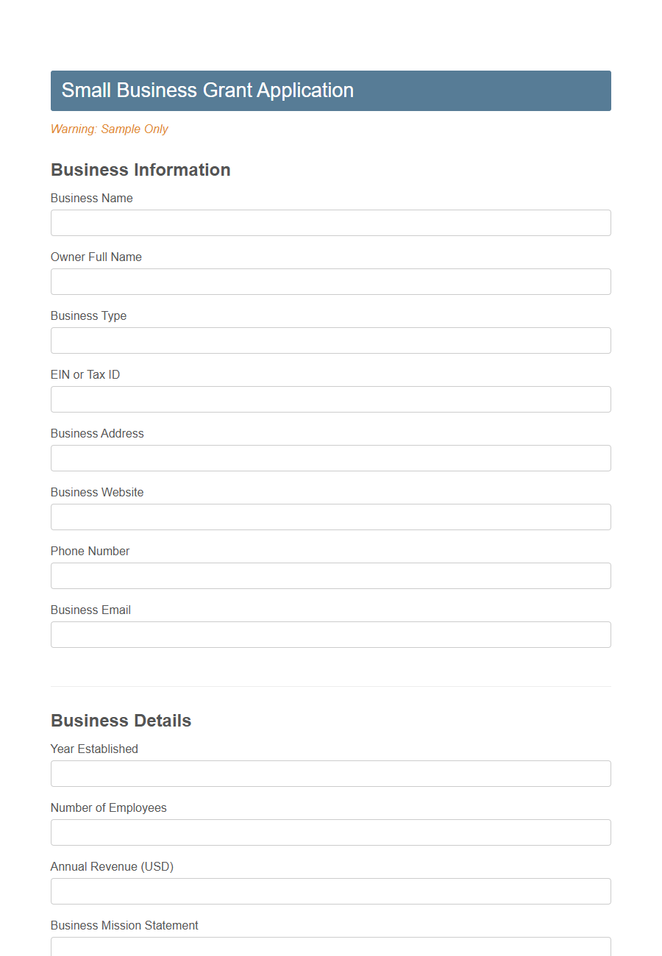Click the Phone Number label

pyautogui.click(x=90, y=551)
